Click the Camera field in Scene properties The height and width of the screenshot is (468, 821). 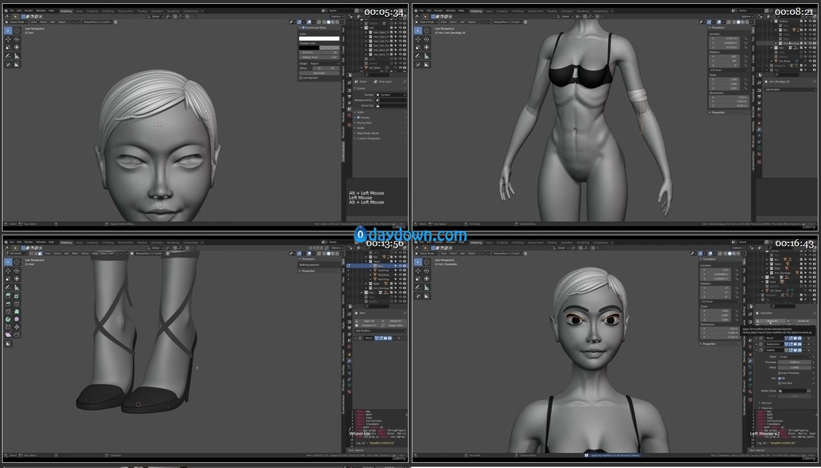[392, 94]
